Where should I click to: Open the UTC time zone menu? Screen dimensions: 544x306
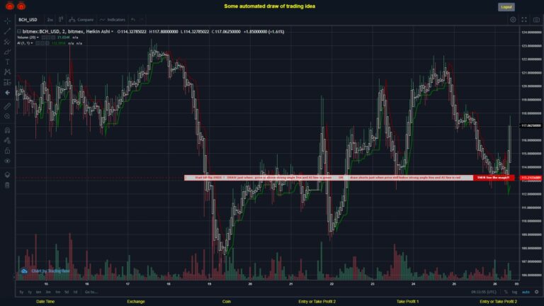(x=484, y=292)
